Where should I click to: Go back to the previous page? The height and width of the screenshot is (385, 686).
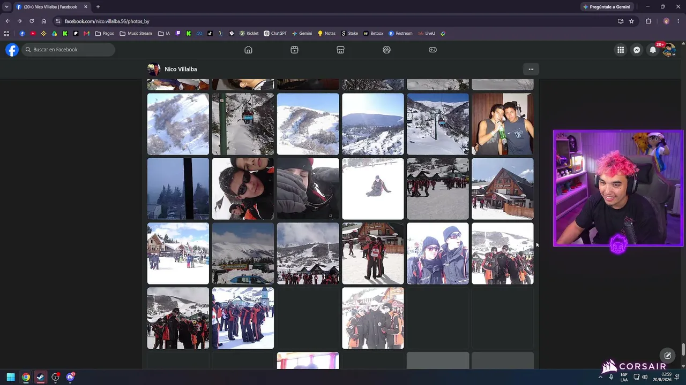point(8,21)
